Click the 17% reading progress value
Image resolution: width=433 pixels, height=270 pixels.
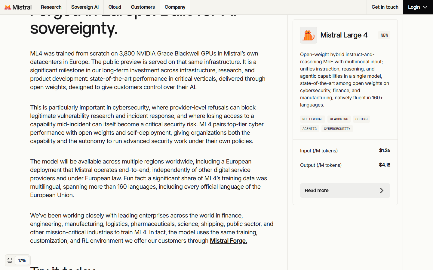coord(22,260)
